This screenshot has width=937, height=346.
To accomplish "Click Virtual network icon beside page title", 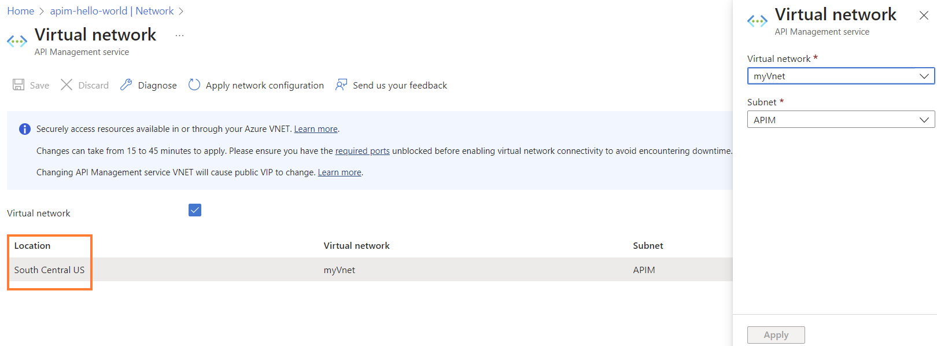I will pyautogui.click(x=17, y=41).
